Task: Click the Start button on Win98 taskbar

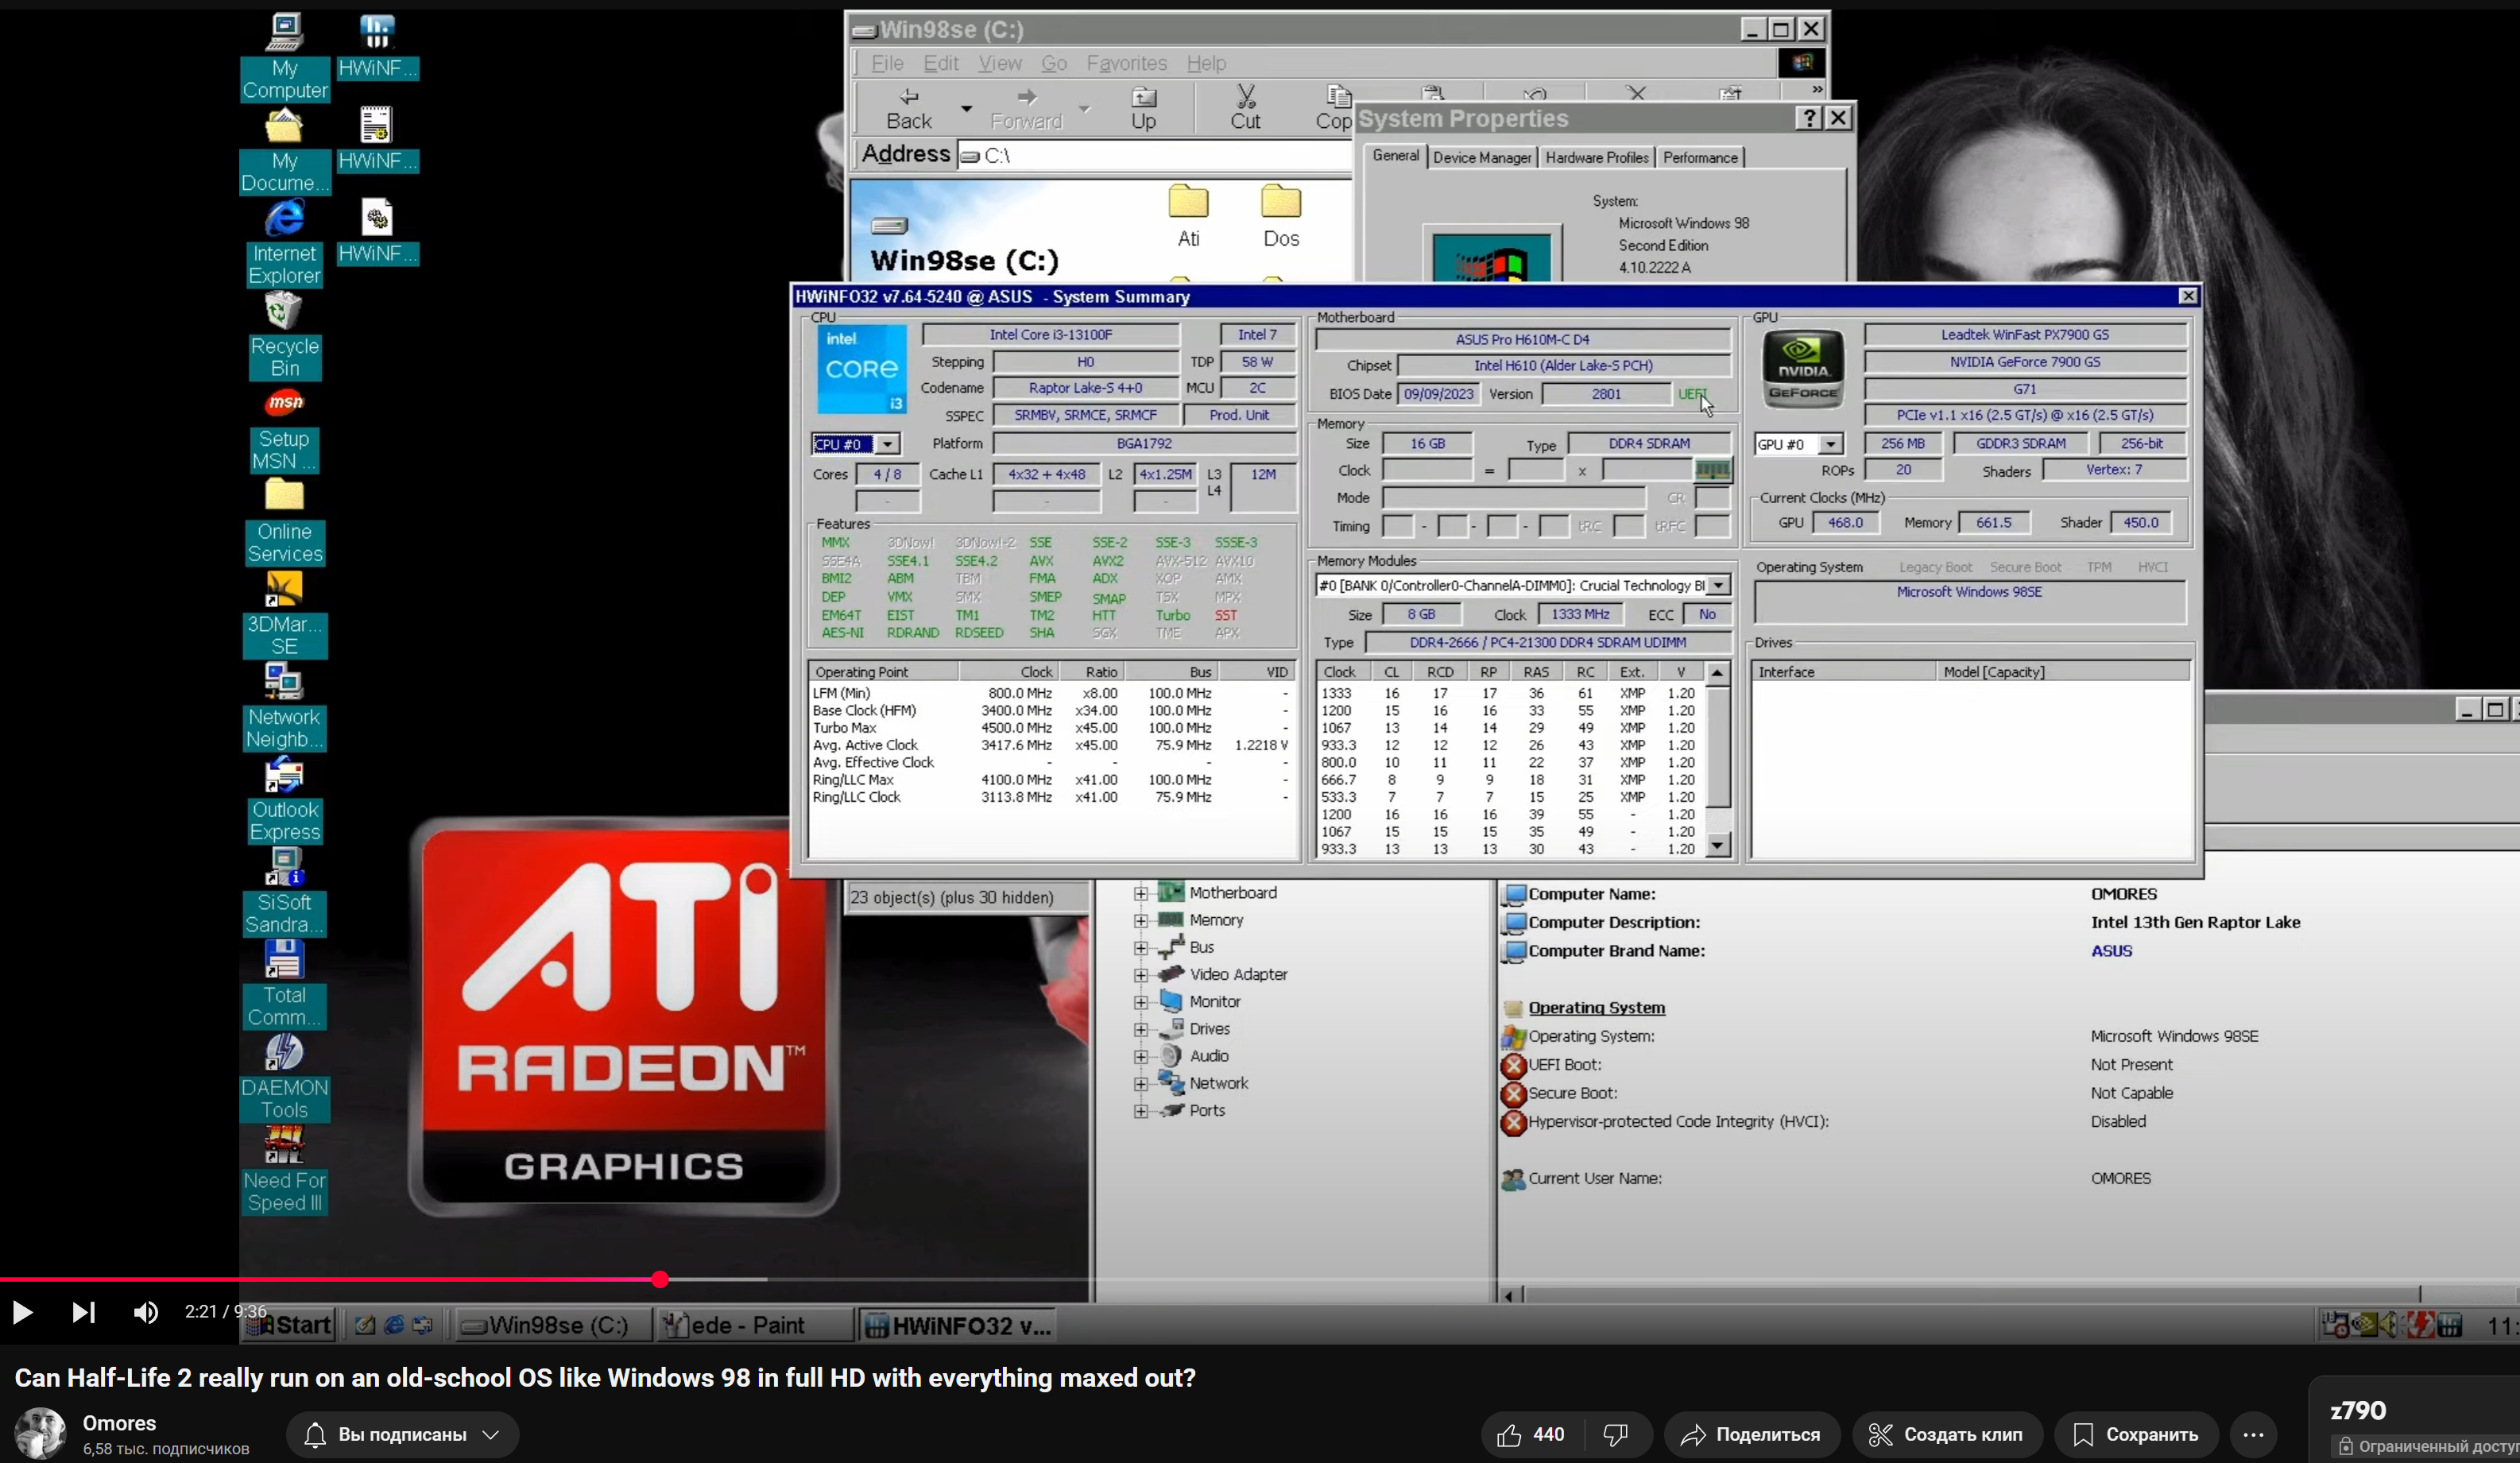Action: [x=288, y=1325]
